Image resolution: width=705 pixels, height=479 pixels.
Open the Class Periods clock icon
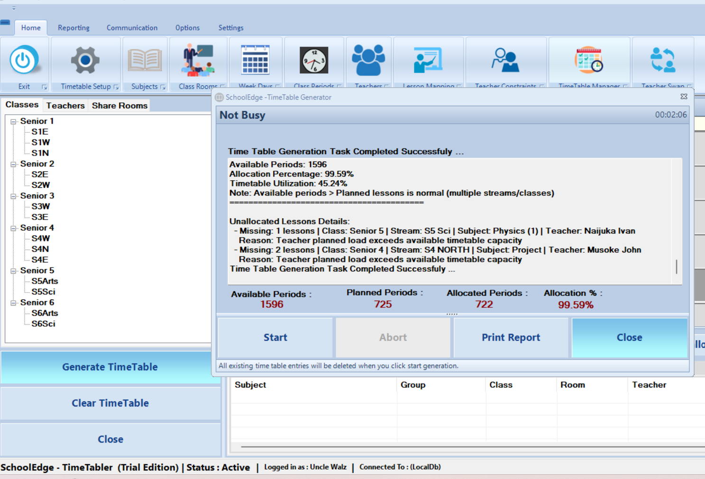pyautogui.click(x=314, y=60)
